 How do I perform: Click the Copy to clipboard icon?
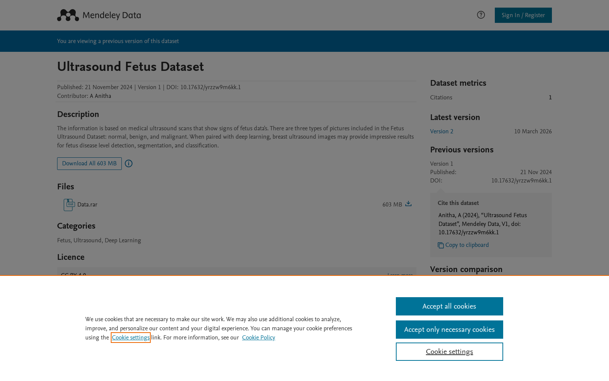click(x=441, y=245)
